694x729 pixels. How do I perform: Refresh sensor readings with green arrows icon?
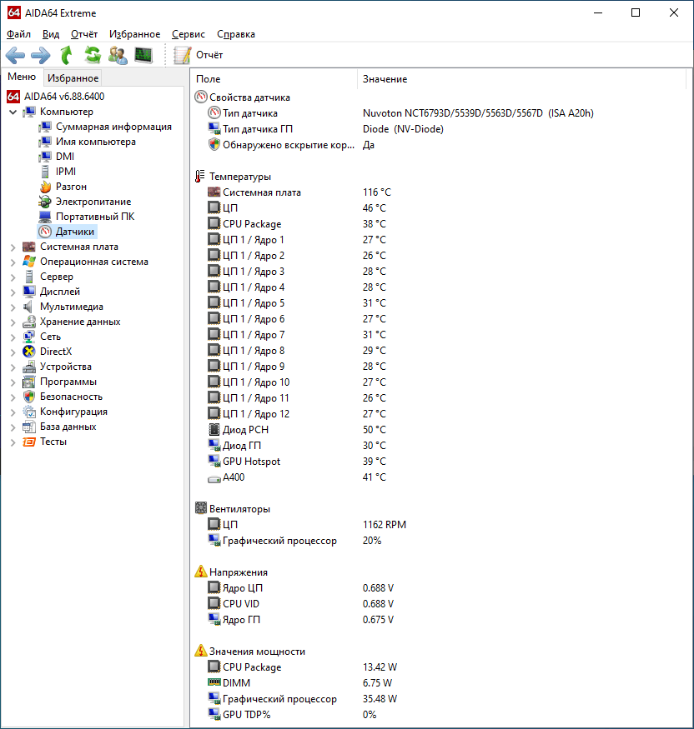pyautogui.click(x=93, y=55)
